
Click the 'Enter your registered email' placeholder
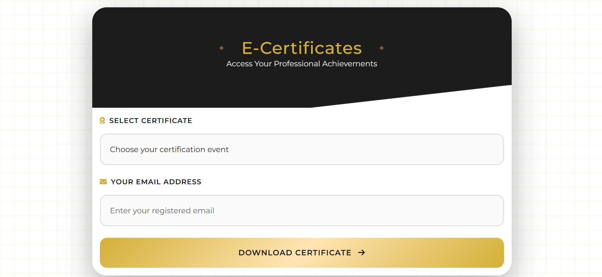point(162,211)
